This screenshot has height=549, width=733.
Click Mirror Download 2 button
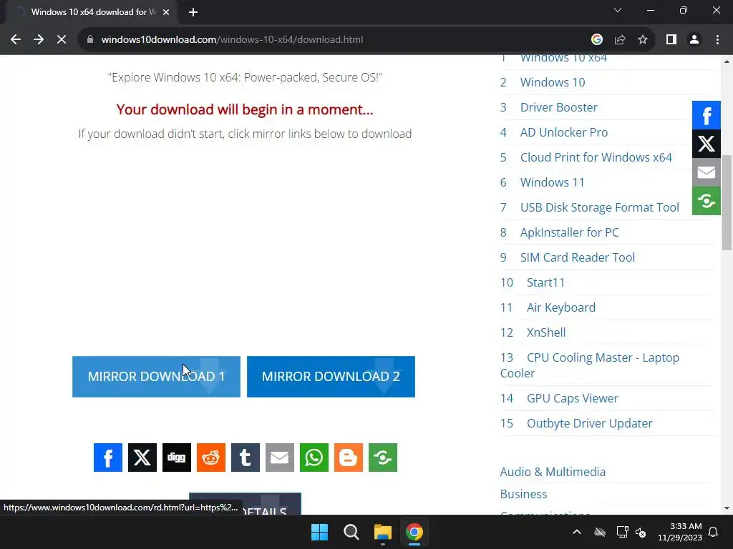click(x=331, y=377)
